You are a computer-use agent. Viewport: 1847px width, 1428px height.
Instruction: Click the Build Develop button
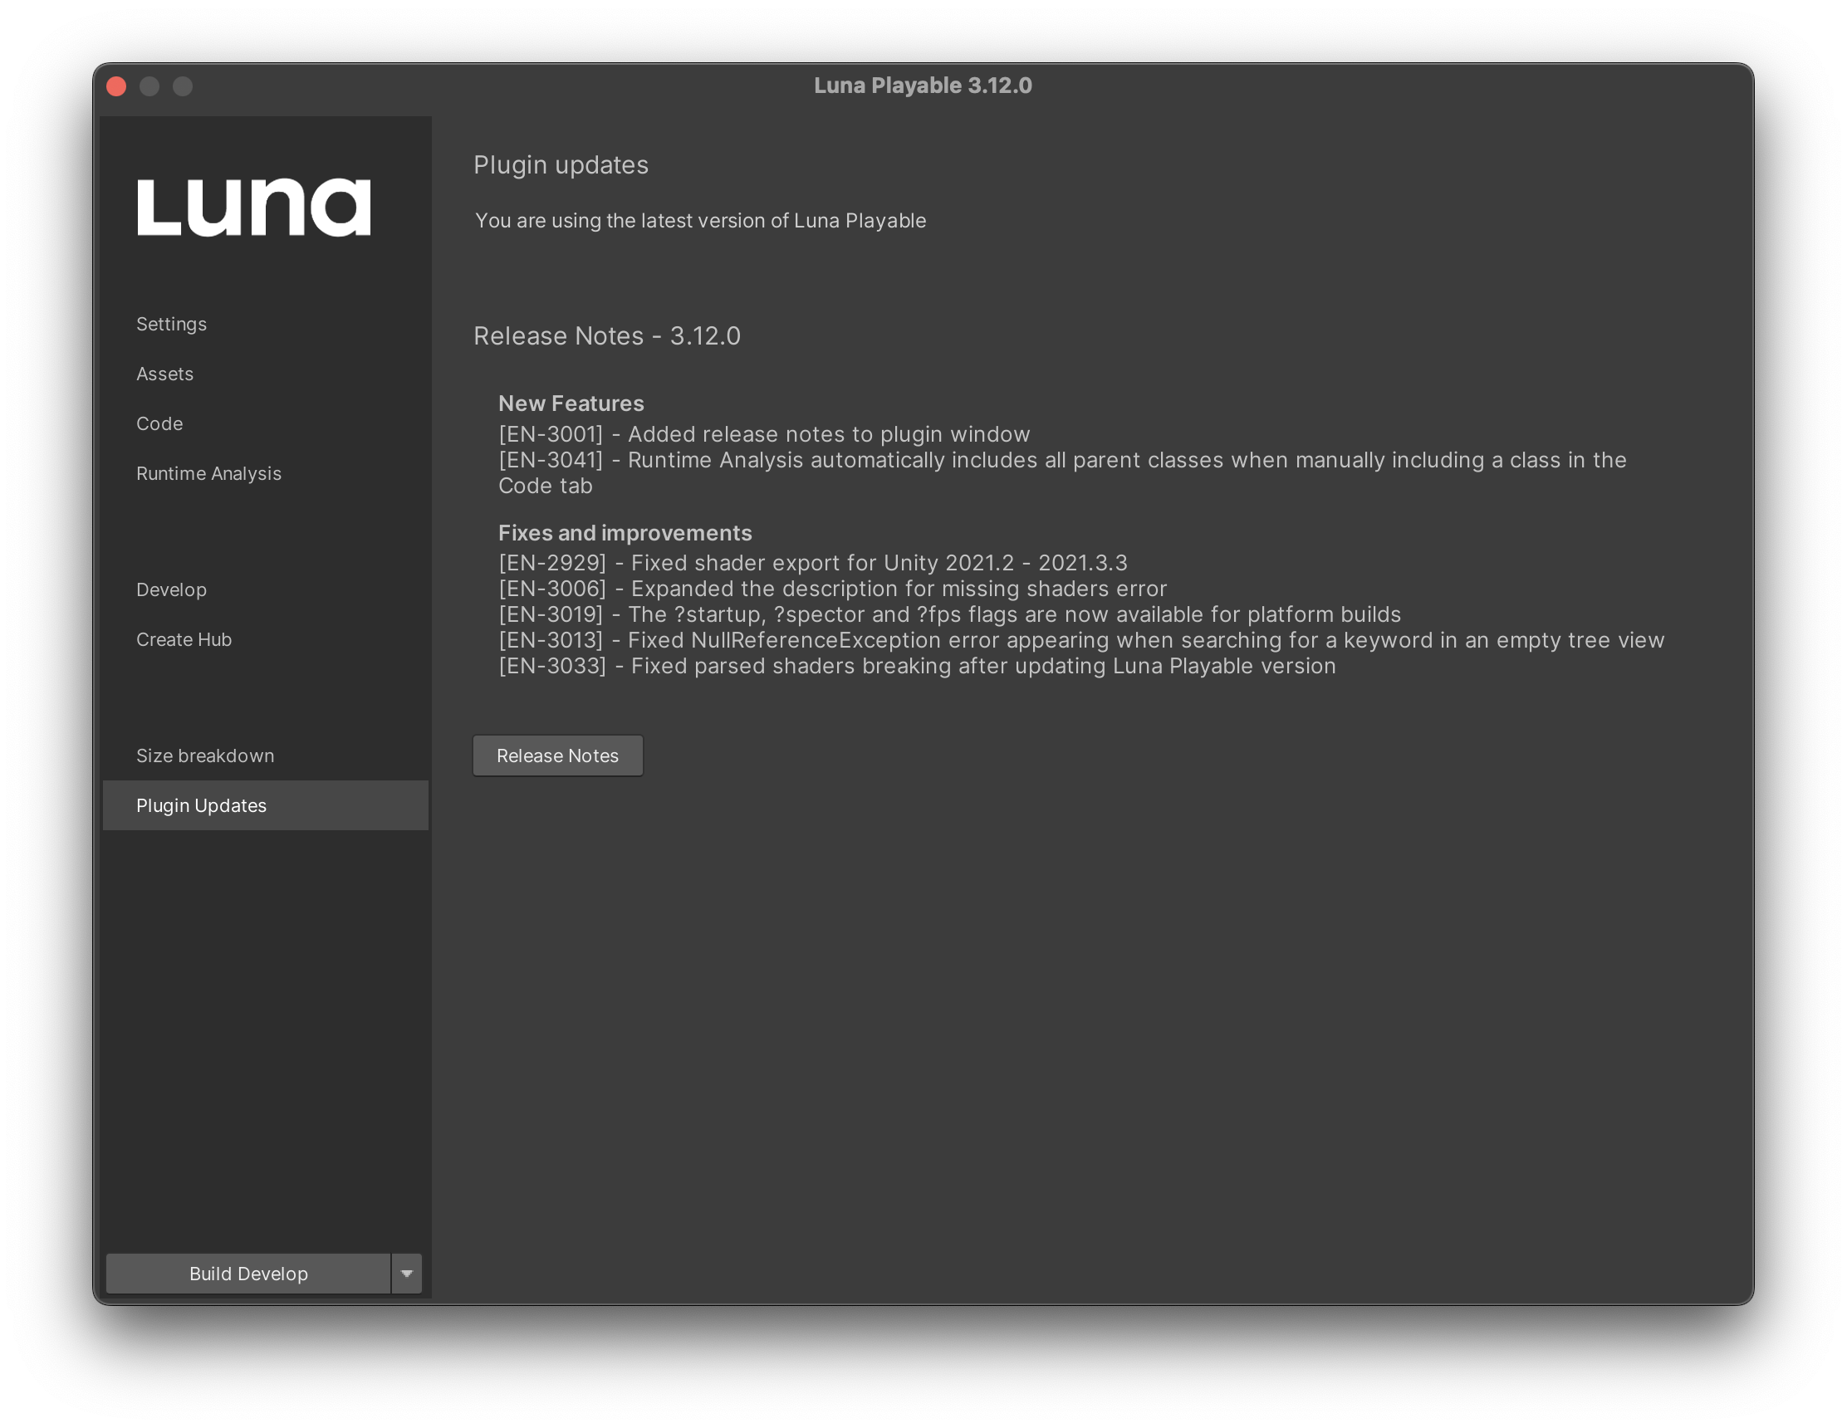point(247,1274)
